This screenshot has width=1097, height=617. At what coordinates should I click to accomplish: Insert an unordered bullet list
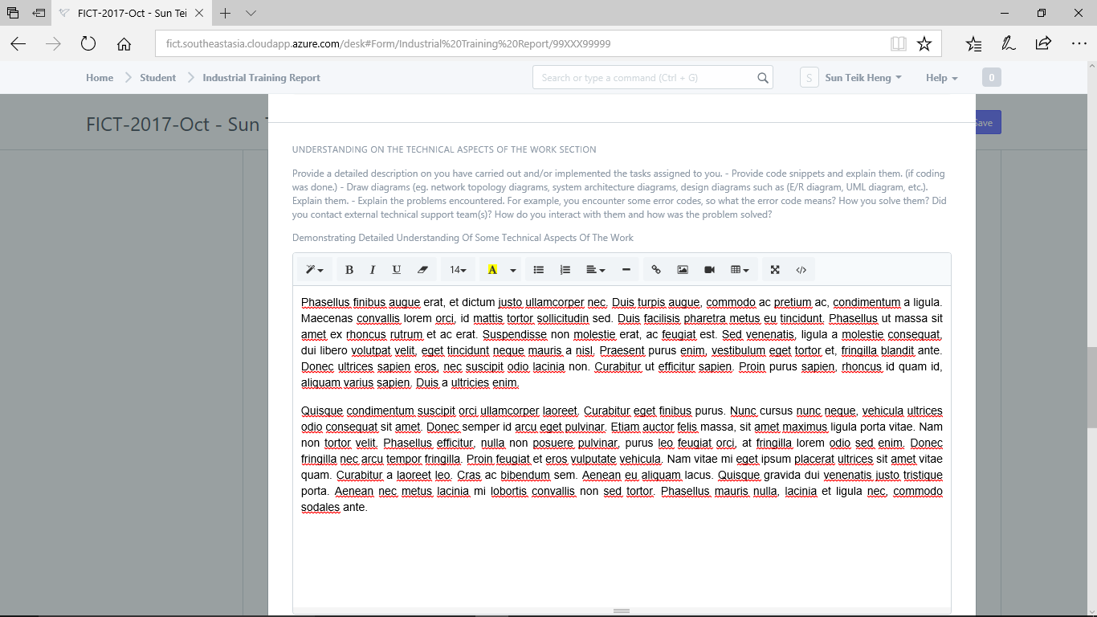[539, 270]
